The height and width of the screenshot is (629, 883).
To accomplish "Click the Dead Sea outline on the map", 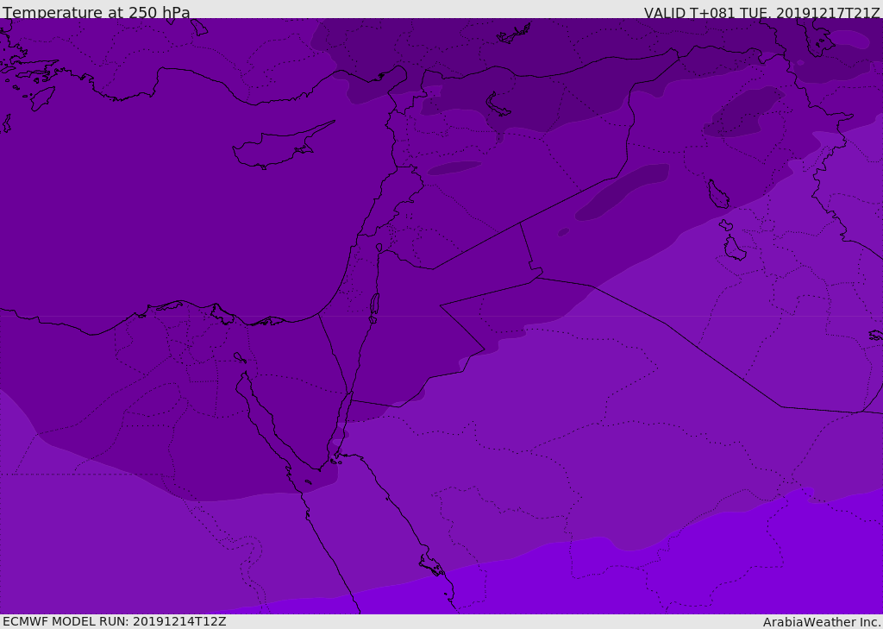I will point(374,307).
